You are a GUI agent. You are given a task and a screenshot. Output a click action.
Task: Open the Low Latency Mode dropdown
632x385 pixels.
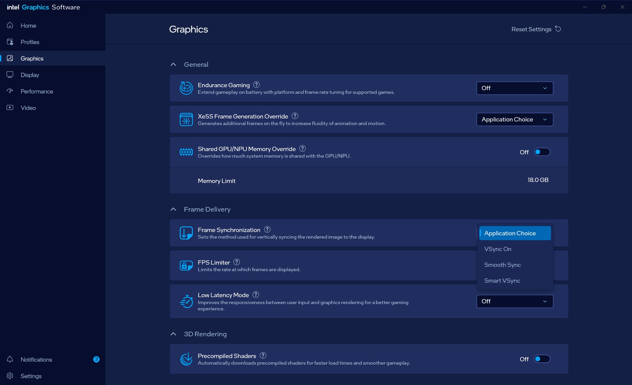coord(515,301)
